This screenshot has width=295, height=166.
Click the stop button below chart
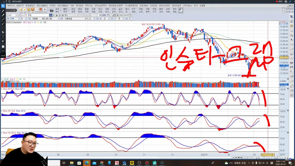point(239,157)
